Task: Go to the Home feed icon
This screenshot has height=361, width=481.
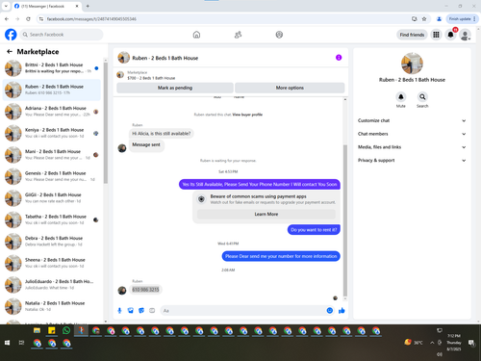Action: click(196, 35)
